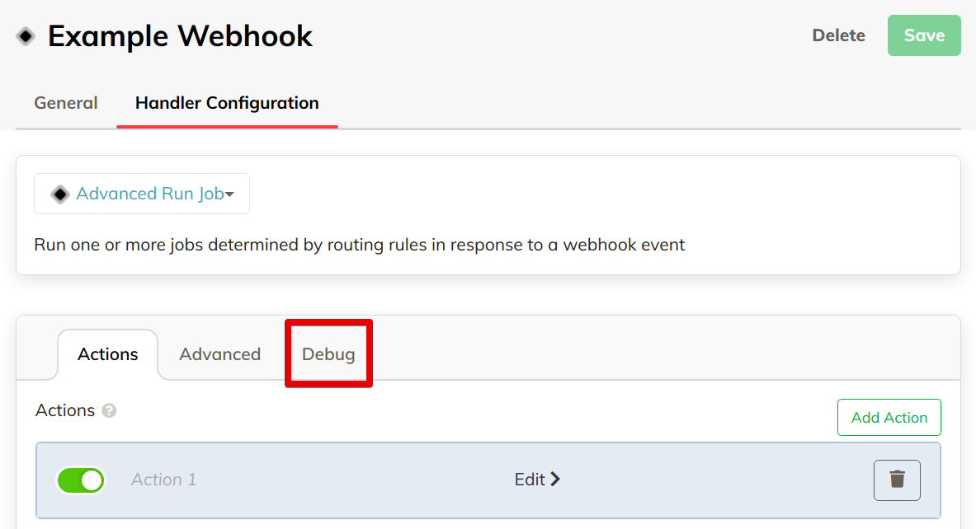The width and height of the screenshot is (976, 529).
Task: Click the caret beside Advanced Run Job
Action: pyautogui.click(x=229, y=194)
